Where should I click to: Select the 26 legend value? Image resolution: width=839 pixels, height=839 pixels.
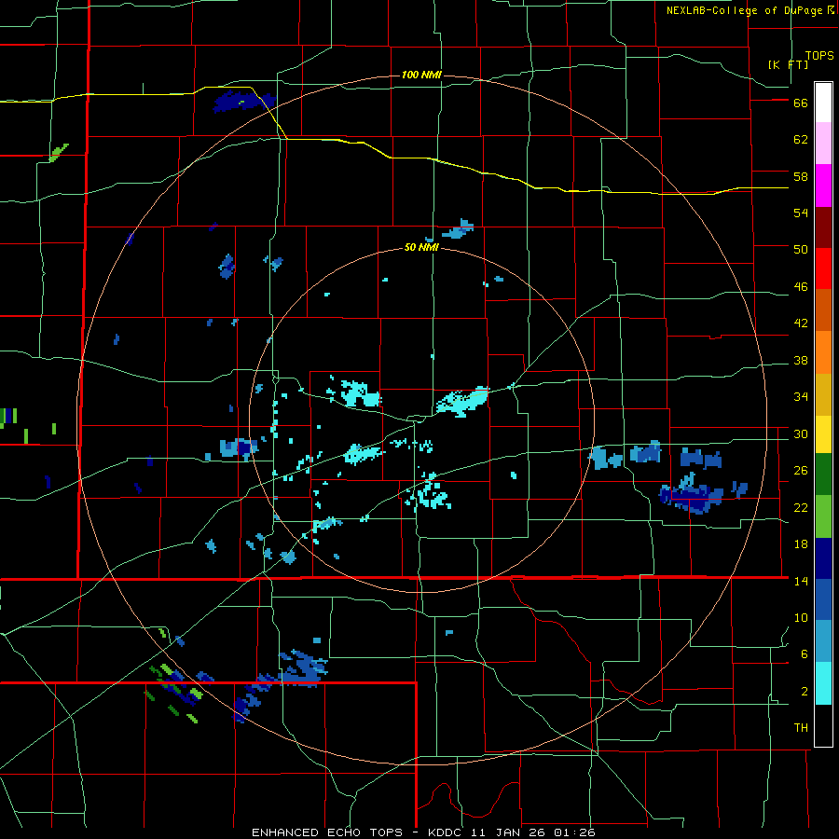[801, 471]
